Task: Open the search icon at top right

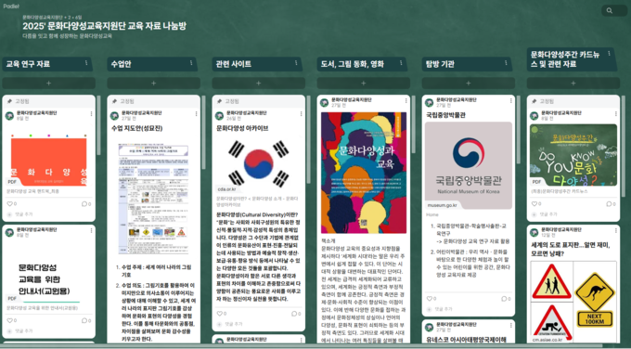Action: (x=610, y=11)
